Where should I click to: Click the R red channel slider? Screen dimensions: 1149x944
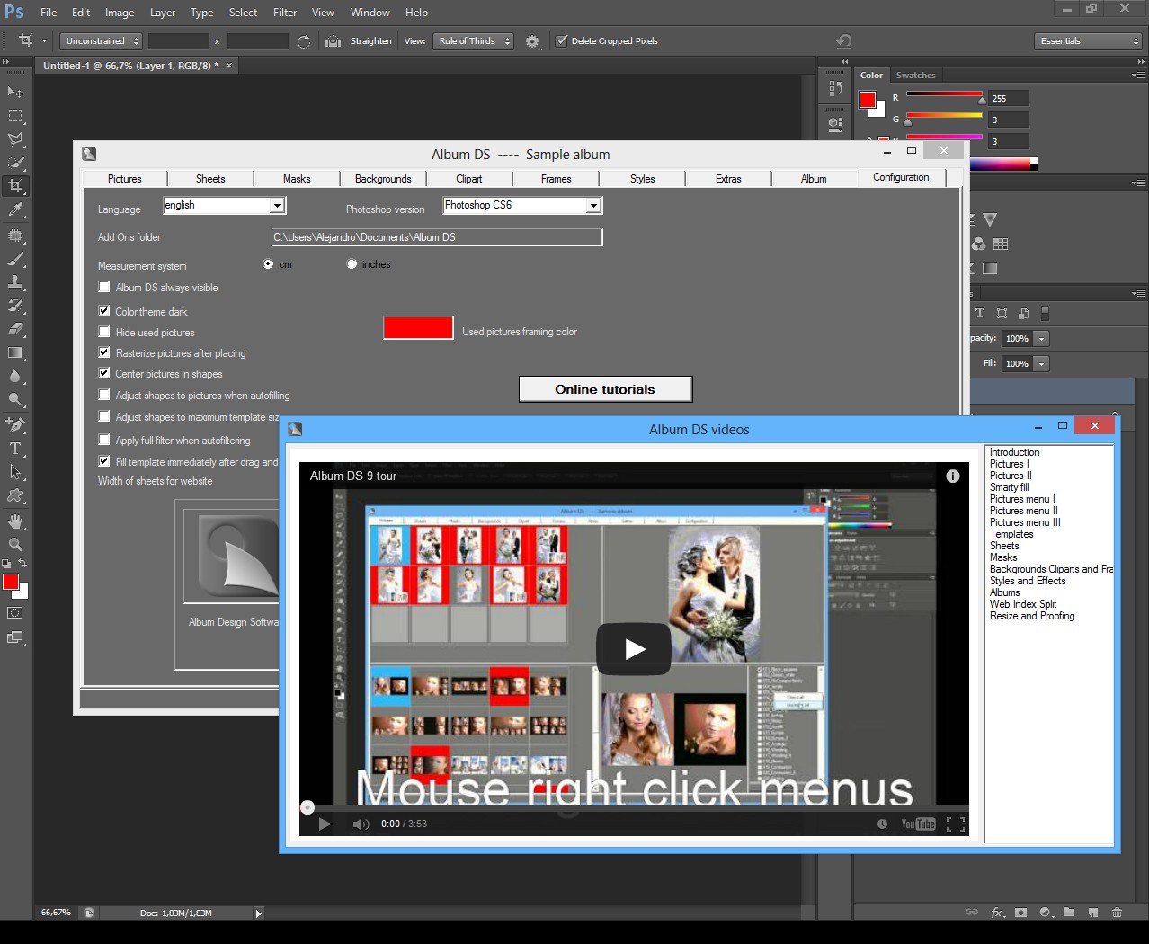[944, 95]
